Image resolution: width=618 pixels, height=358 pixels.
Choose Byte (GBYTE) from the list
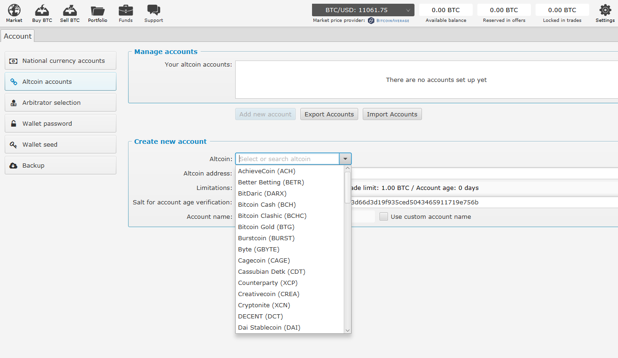coord(290,250)
